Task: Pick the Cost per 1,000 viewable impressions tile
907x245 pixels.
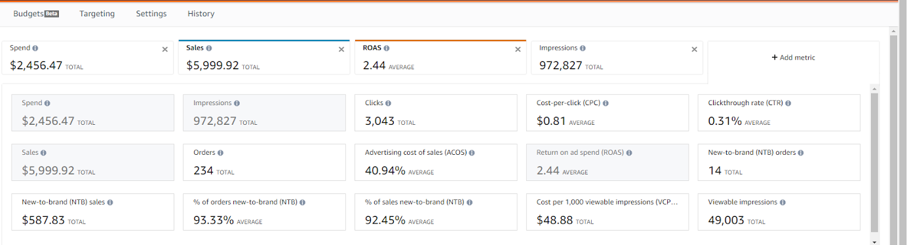Action: click(608, 212)
